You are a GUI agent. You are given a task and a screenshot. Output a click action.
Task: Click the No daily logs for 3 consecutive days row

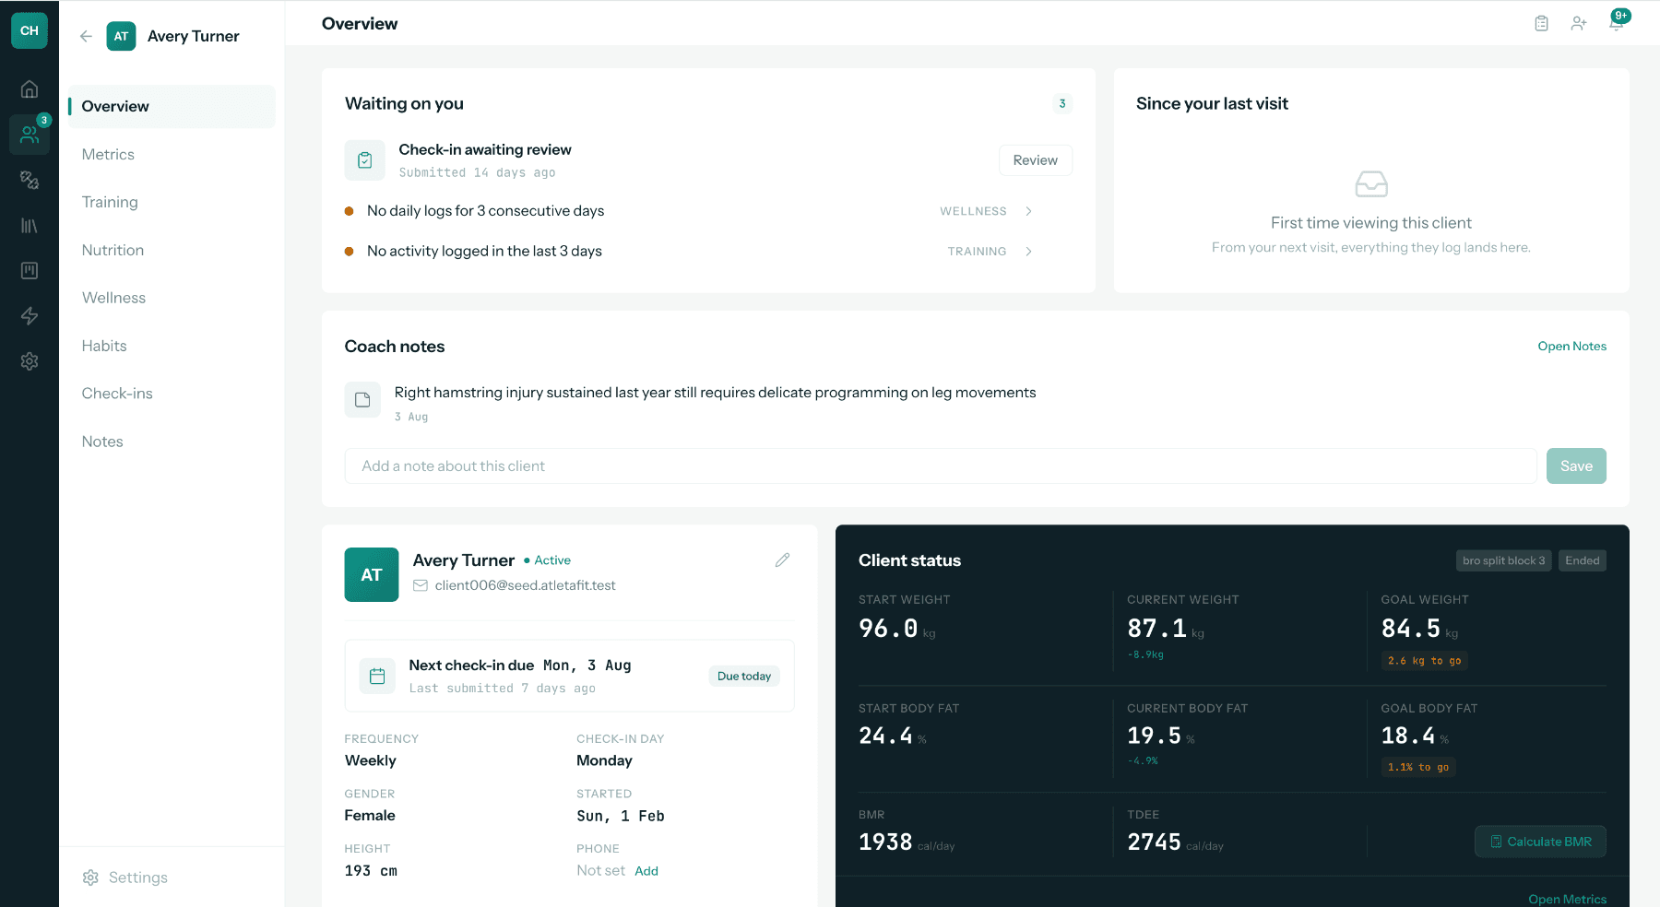coord(690,211)
